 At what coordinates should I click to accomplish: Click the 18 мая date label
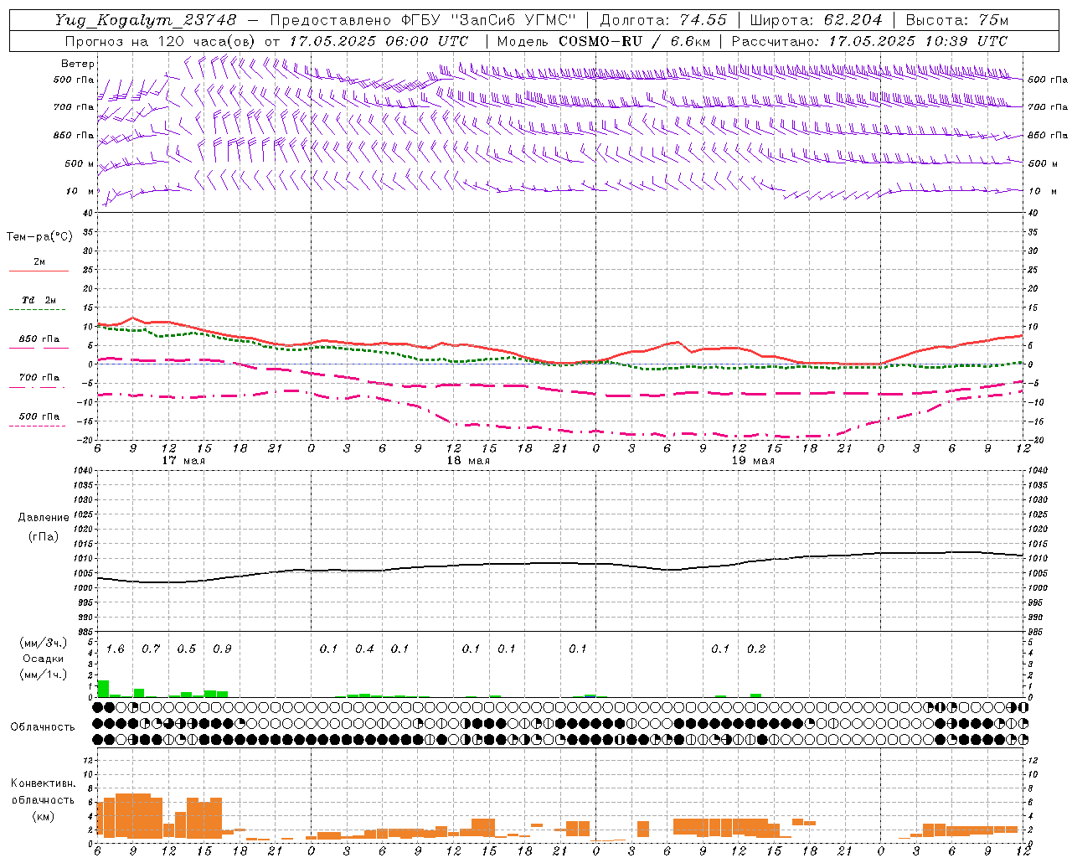click(468, 461)
